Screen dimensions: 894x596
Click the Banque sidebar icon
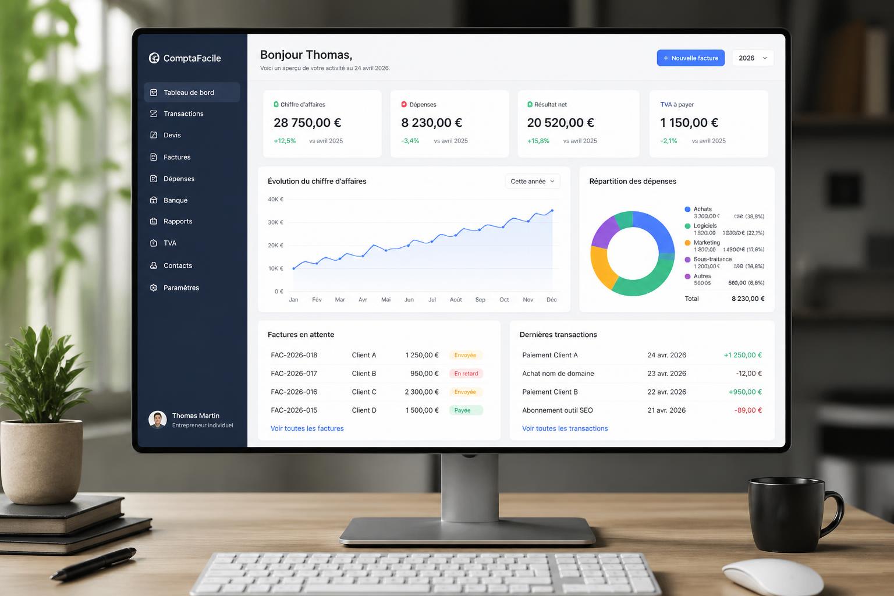tap(154, 200)
